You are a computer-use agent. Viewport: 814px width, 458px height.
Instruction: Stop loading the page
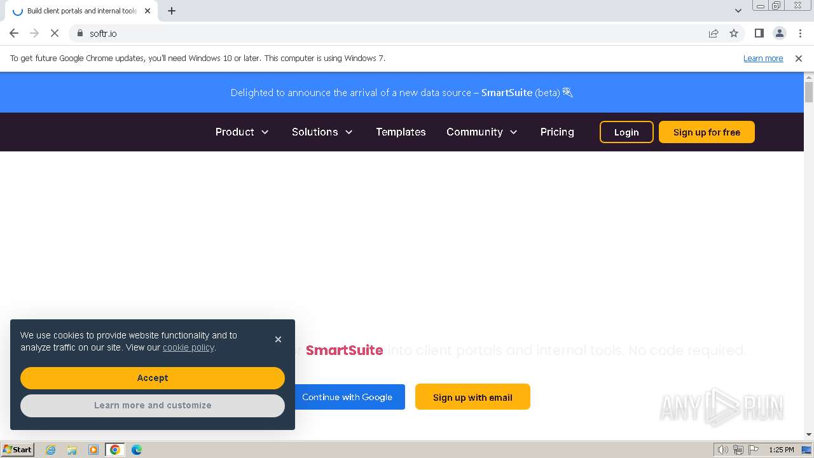tap(55, 33)
